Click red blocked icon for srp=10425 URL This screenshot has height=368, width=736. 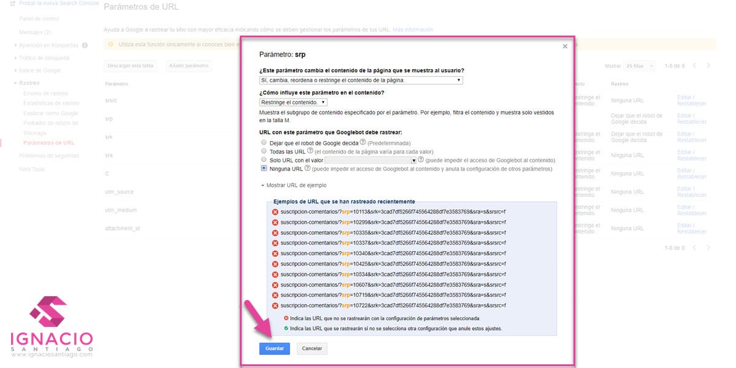275,264
